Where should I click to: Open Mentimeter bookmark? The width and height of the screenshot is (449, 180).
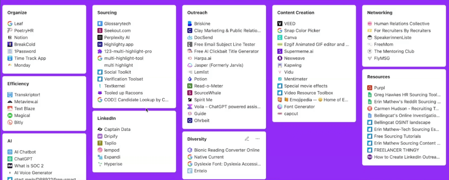(296, 79)
